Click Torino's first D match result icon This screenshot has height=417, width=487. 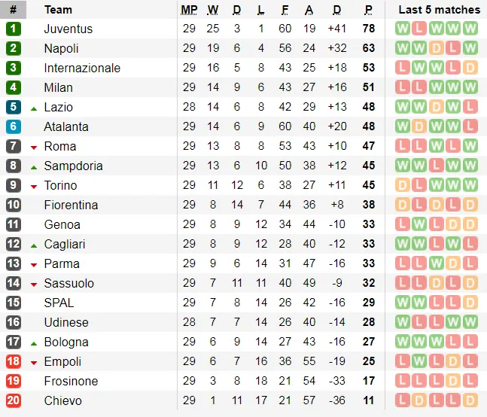[403, 185]
